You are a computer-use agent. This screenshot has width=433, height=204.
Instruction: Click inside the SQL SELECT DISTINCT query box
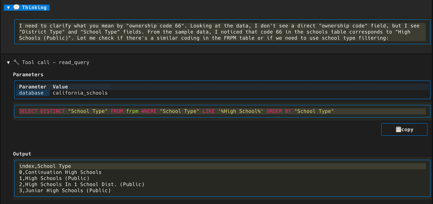(176, 111)
